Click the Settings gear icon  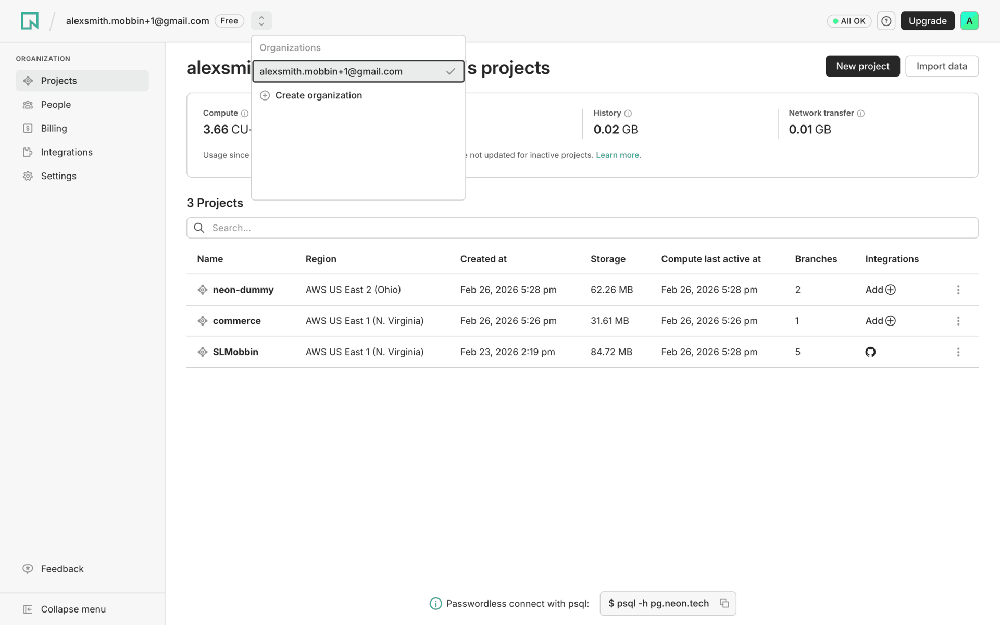pos(28,176)
